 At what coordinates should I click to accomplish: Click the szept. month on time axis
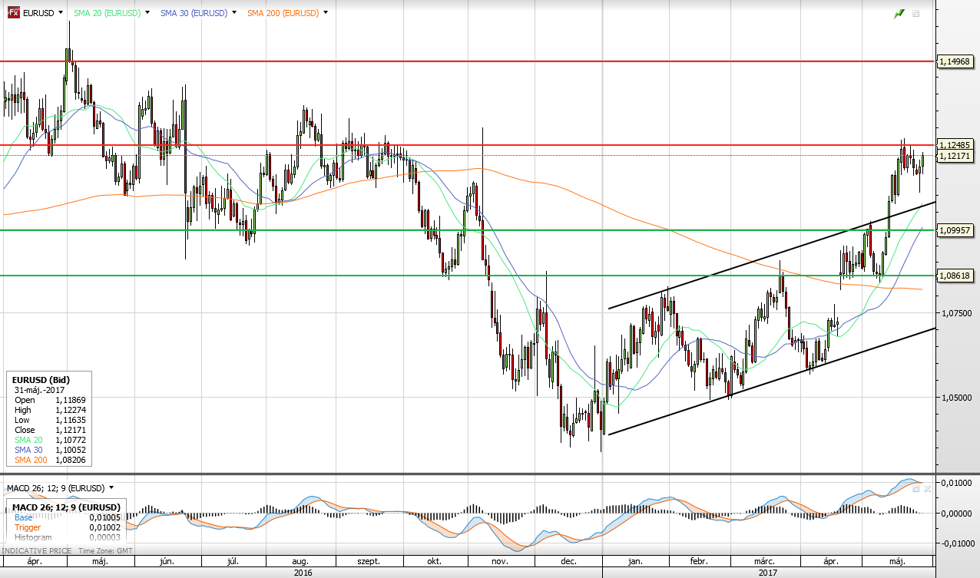coord(368,562)
